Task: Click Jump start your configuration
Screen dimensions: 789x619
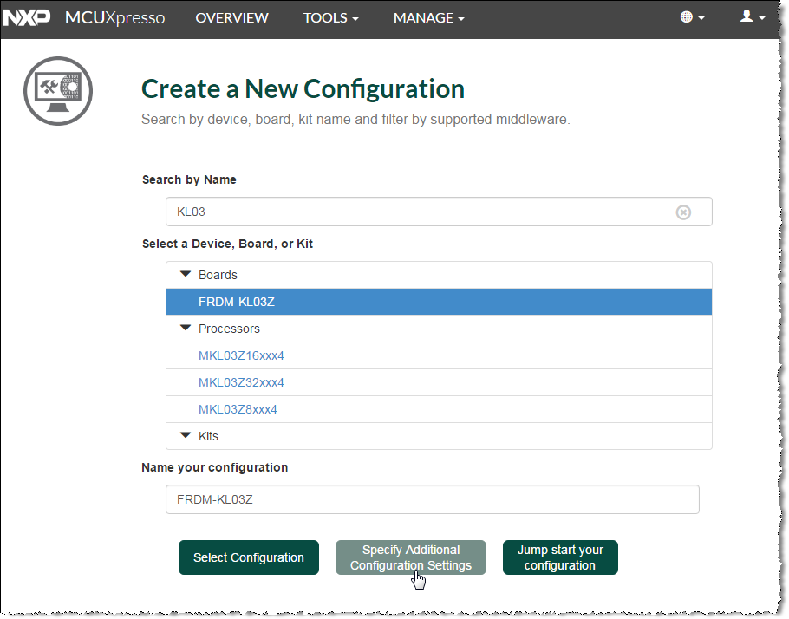Action: (560, 557)
